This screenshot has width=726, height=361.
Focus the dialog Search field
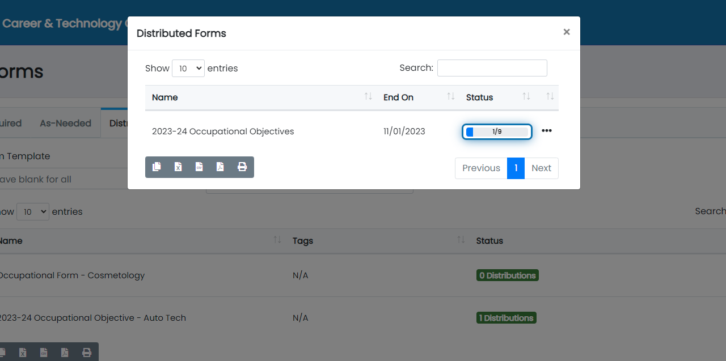[x=492, y=68]
